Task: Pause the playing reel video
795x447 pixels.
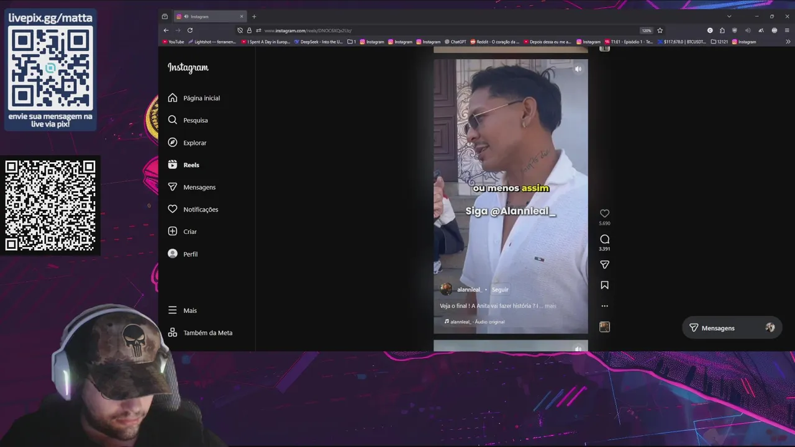Action: point(511,196)
